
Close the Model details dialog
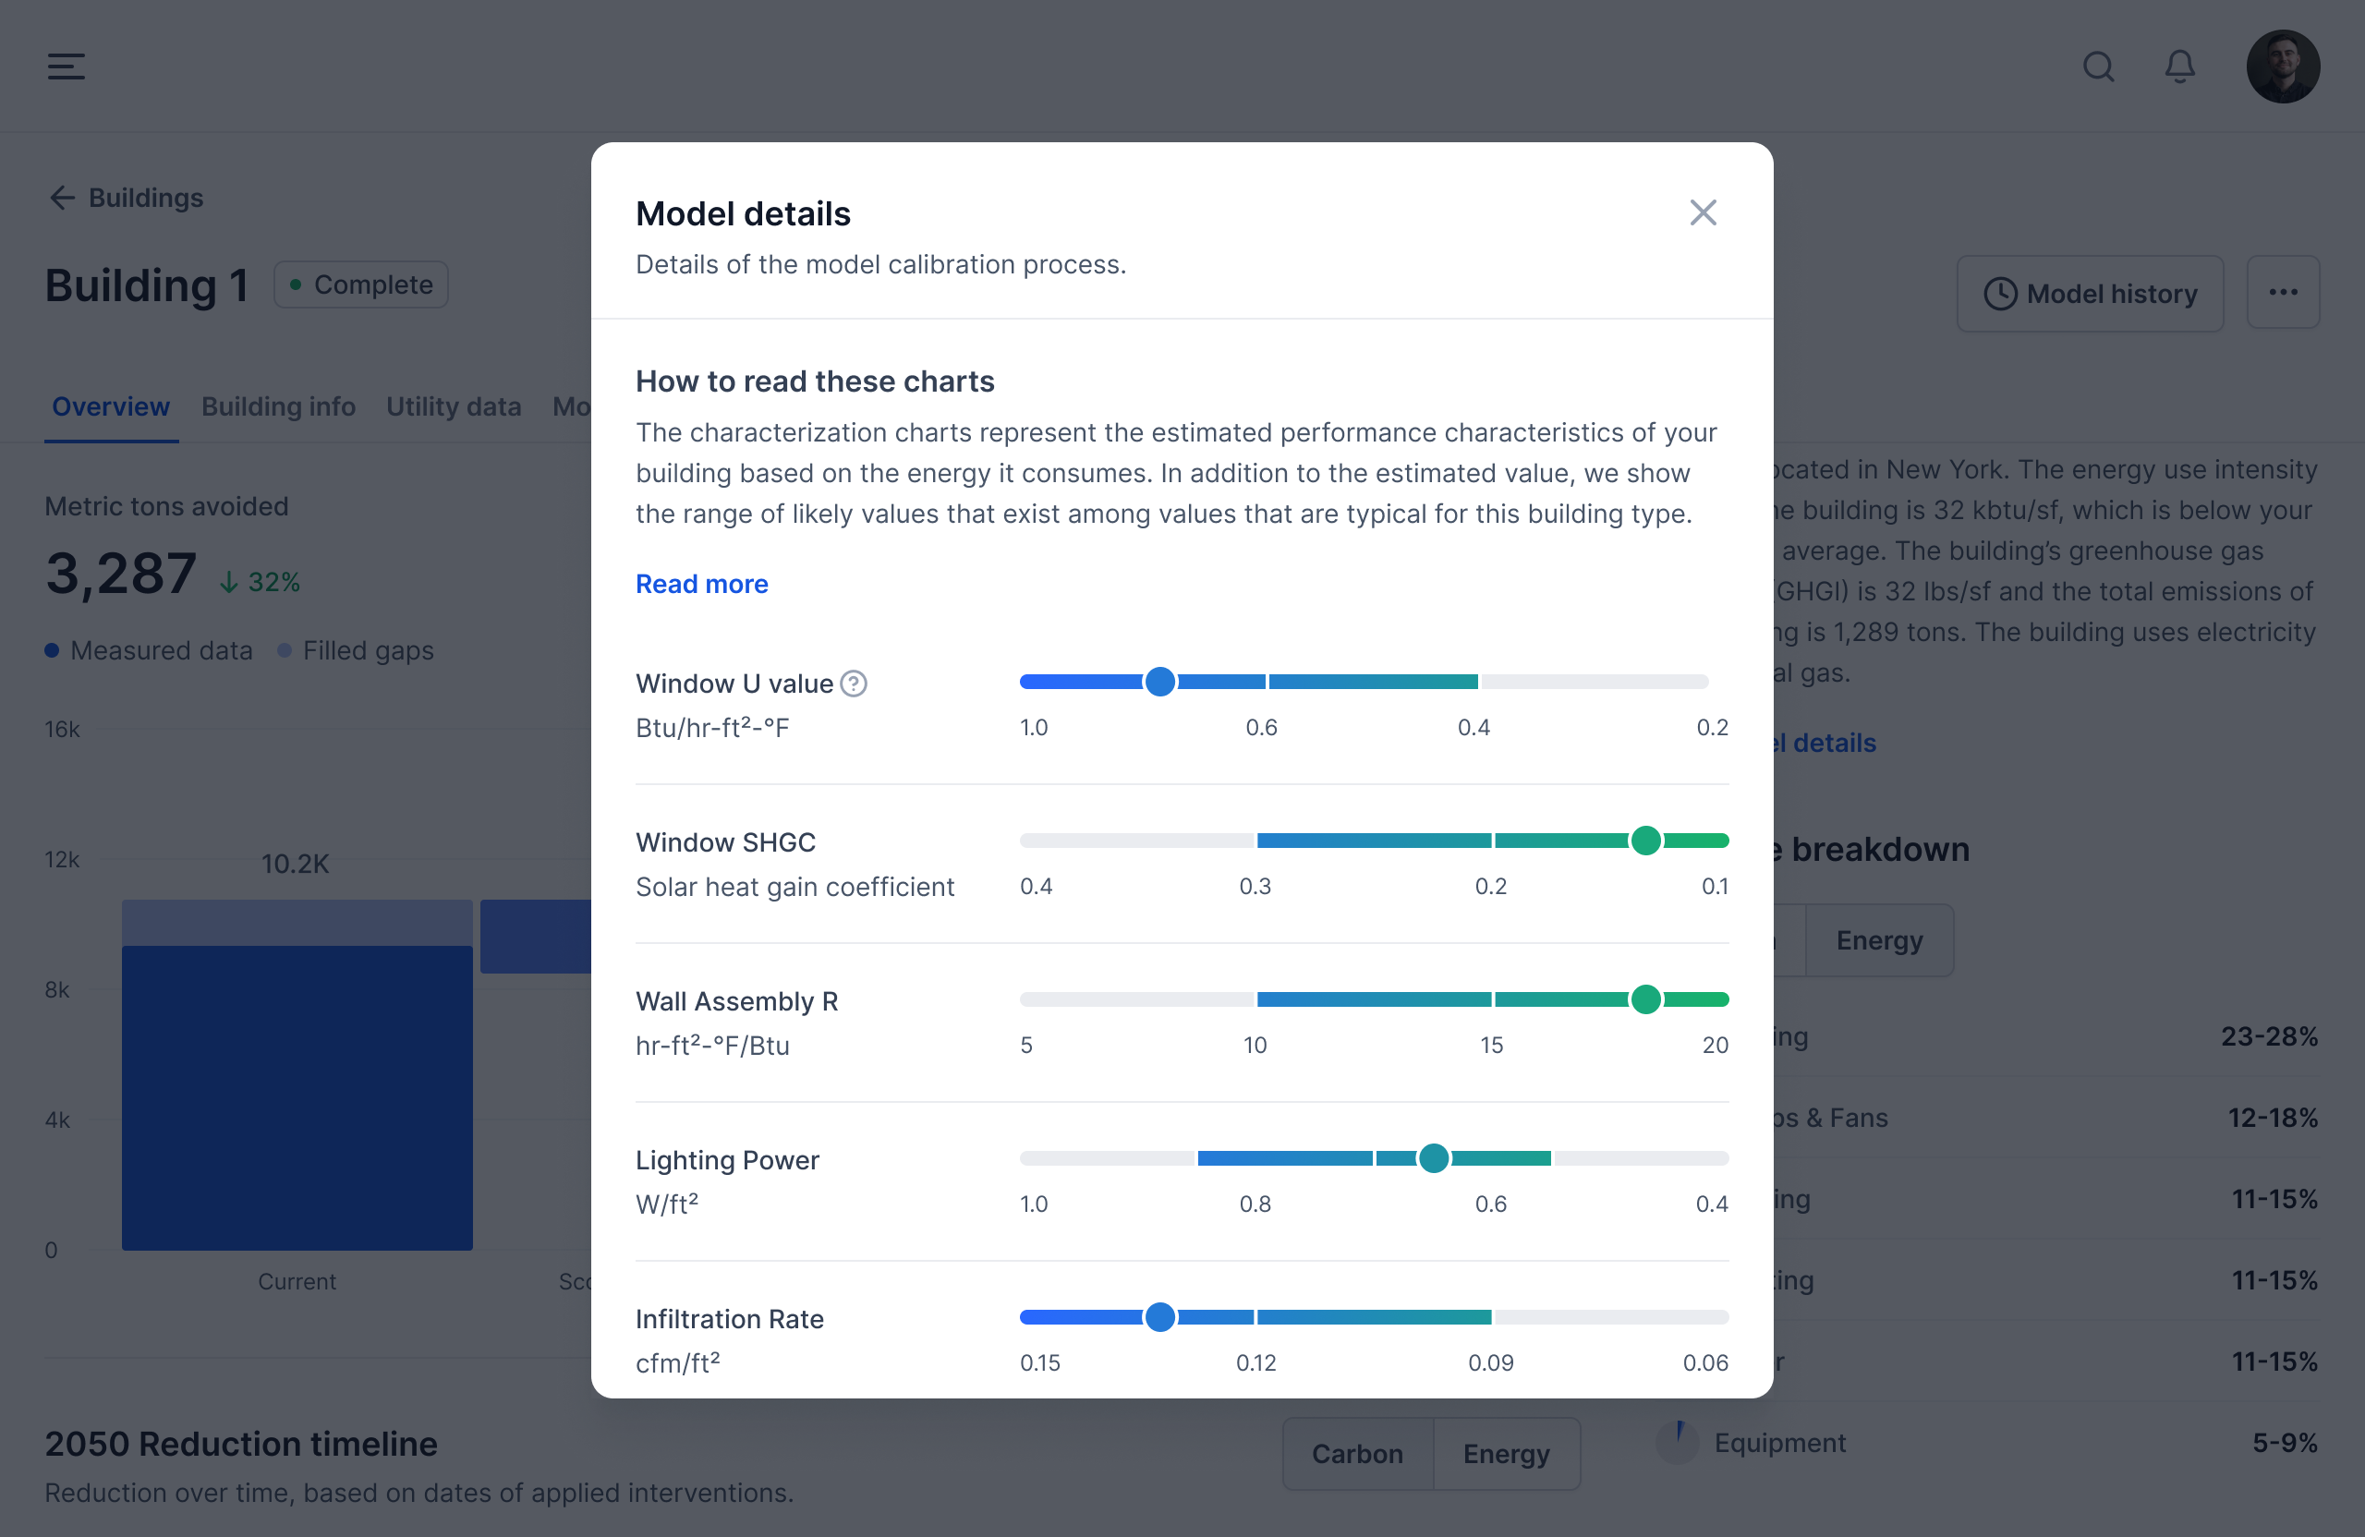1703,212
